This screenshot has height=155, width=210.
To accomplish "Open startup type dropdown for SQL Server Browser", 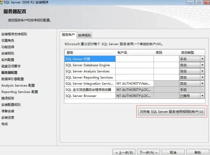I will coord(202,96).
